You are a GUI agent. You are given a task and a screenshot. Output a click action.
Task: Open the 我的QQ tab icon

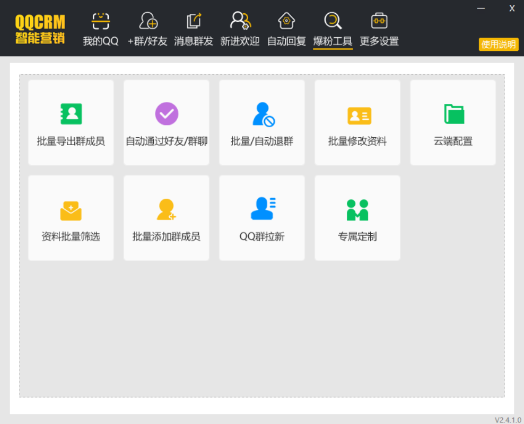tap(101, 21)
